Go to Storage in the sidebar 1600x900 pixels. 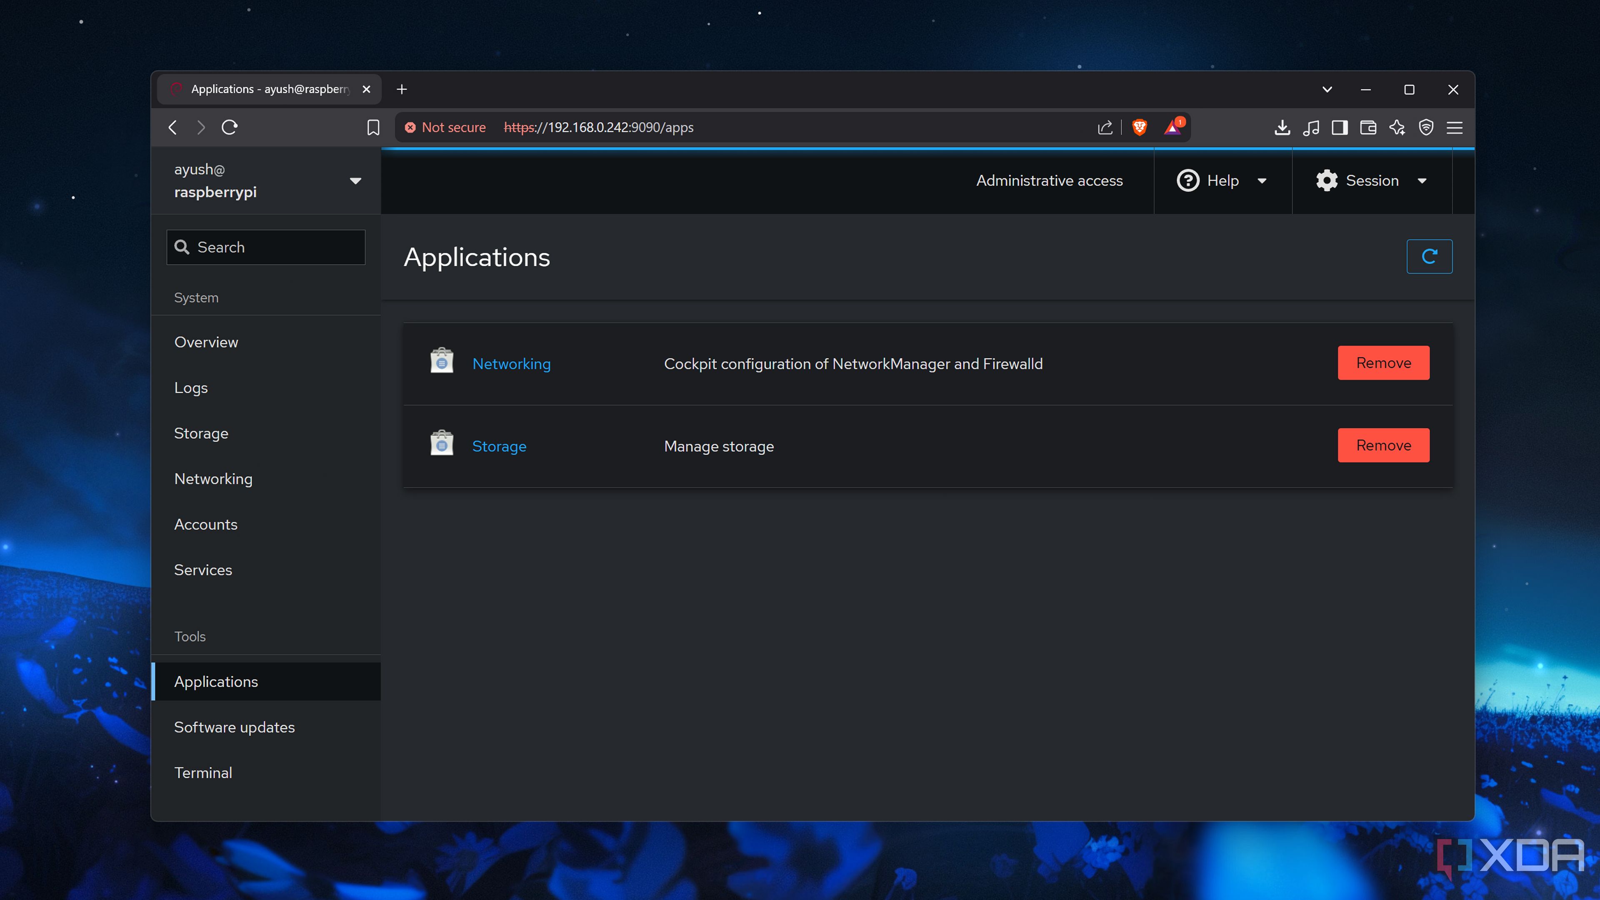click(266, 433)
